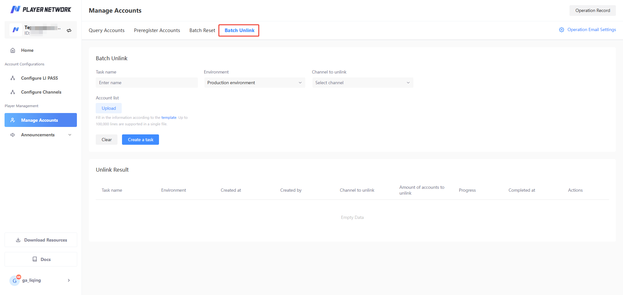Click the Home house icon
This screenshot has width=623, height=295.
tap(13, 51)
